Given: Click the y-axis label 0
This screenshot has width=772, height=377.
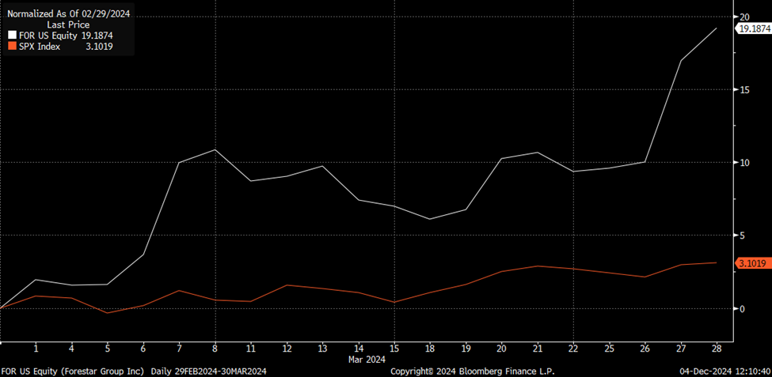Looking at the screenshot, I should coord(741,309).
